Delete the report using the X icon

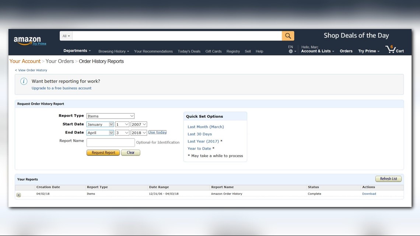[x=18, y=195]
